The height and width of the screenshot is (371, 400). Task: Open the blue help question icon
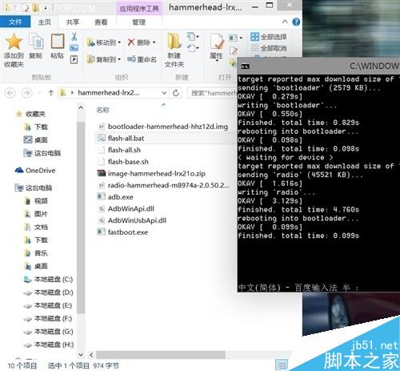[x=296, y=22]
